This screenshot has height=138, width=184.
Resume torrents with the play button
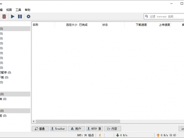click(13, 16)
